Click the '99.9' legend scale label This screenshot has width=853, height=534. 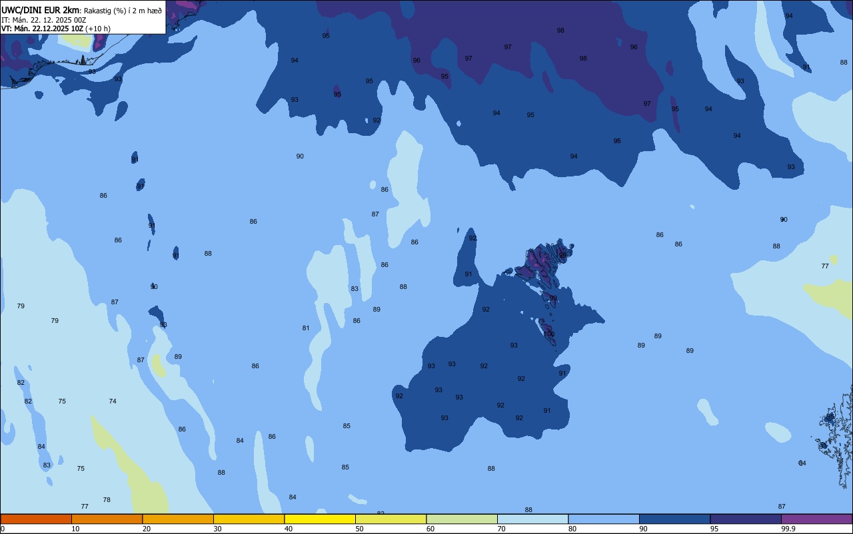click(x=788, y=529)
